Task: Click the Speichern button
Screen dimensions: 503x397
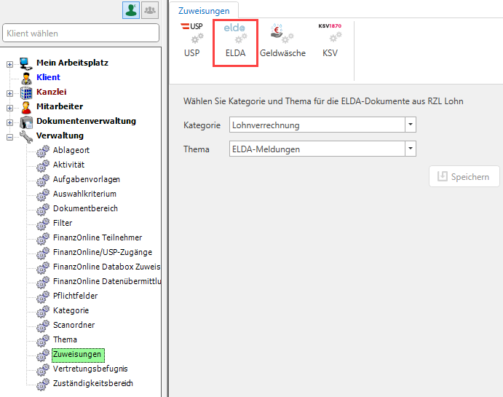Action: tap(465, 176)
